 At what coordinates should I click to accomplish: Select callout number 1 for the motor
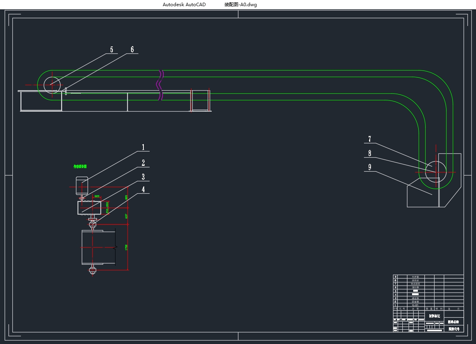click(x=143, y=147)
